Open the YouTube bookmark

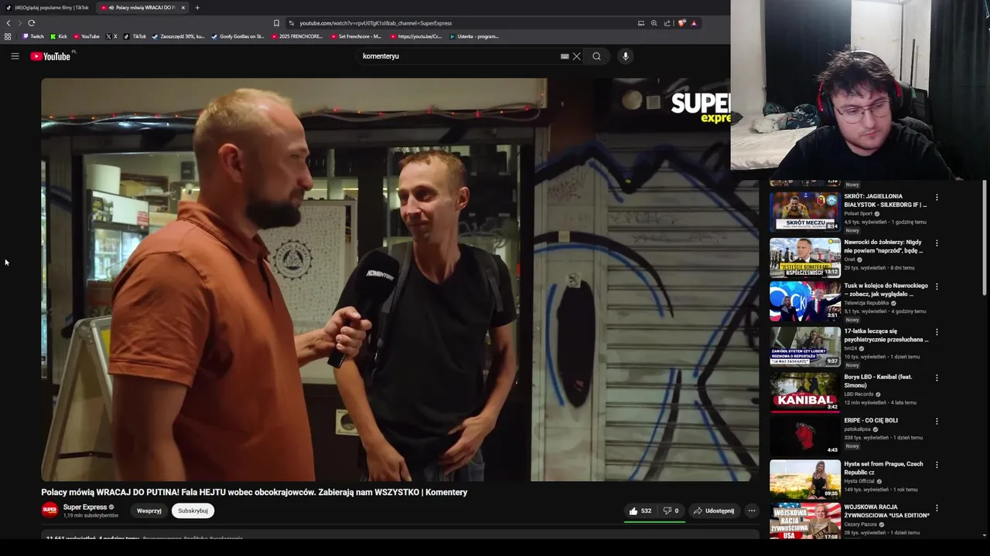[x=87, y=36]
